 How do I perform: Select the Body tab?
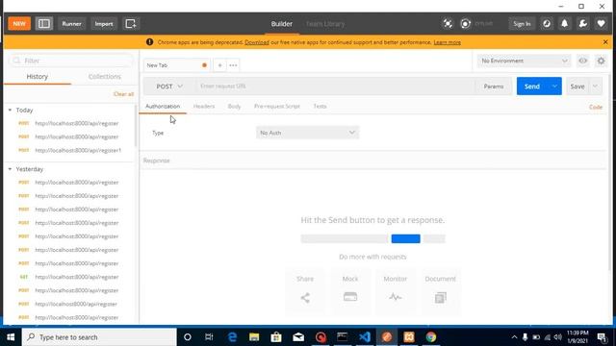234,107
